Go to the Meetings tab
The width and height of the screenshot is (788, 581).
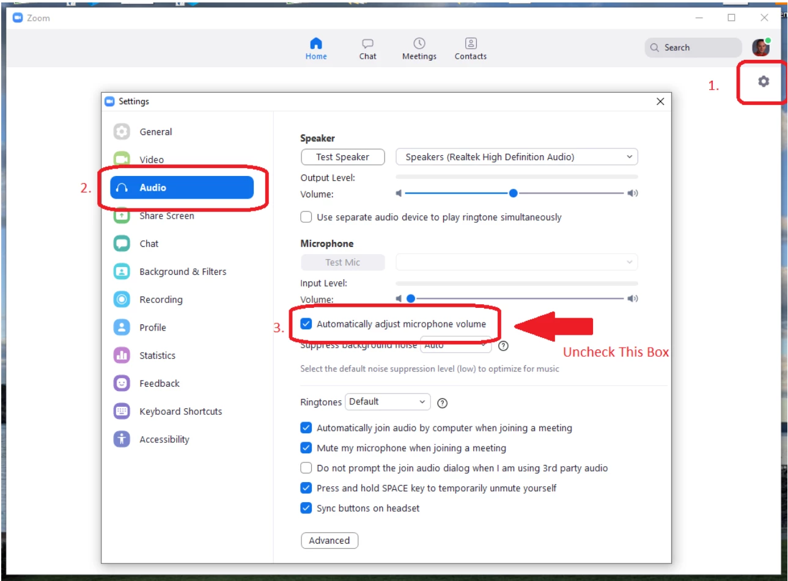419,48
